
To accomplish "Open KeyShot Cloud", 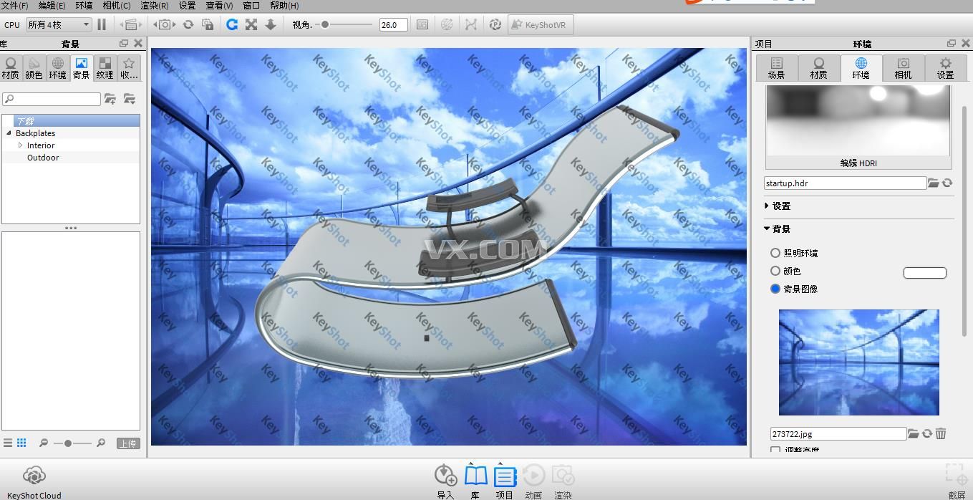I will 34,481.
